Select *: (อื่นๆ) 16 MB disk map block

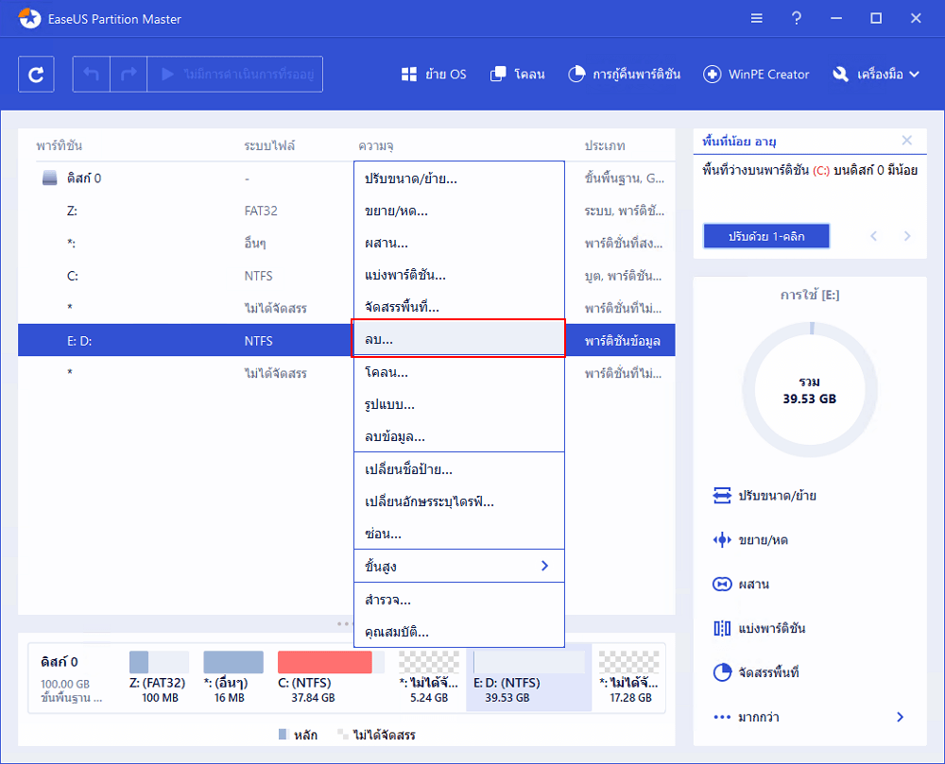(x=232, y=677)
